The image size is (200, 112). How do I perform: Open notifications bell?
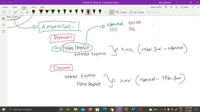coord(177,7)
